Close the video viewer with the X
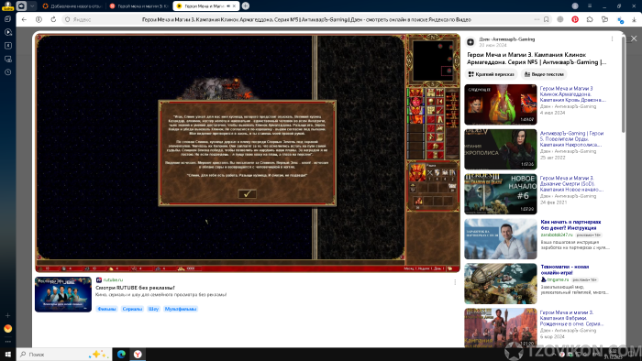Viewport: 642px width, 361px height. point(634,38)
